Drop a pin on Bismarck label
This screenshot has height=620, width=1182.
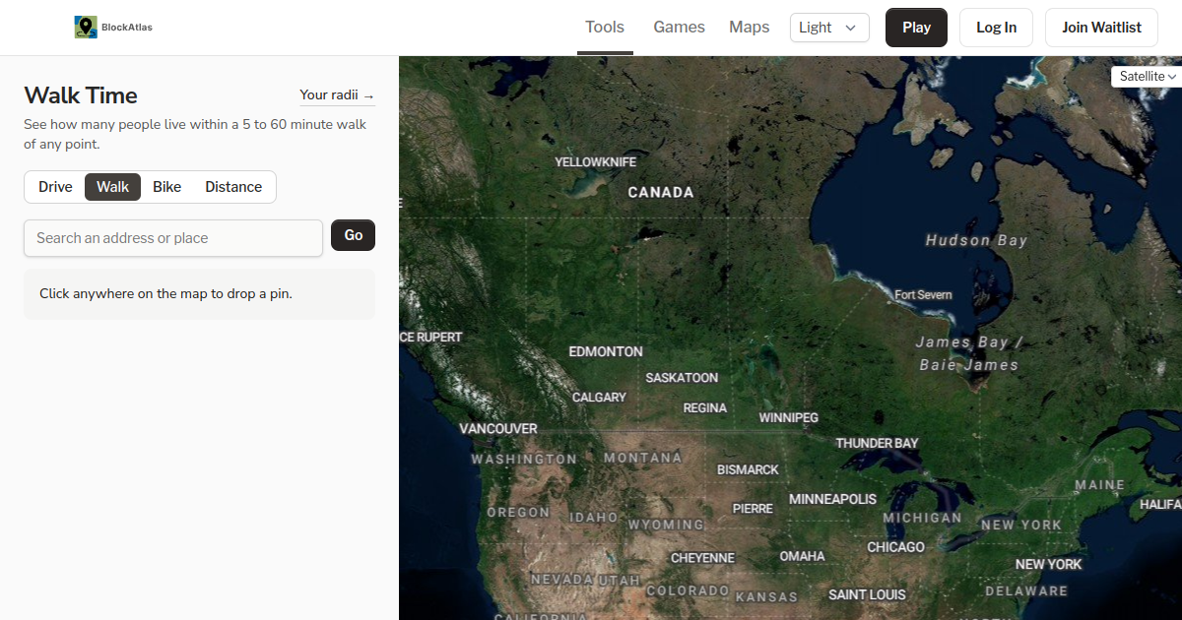tap(748, 470)
